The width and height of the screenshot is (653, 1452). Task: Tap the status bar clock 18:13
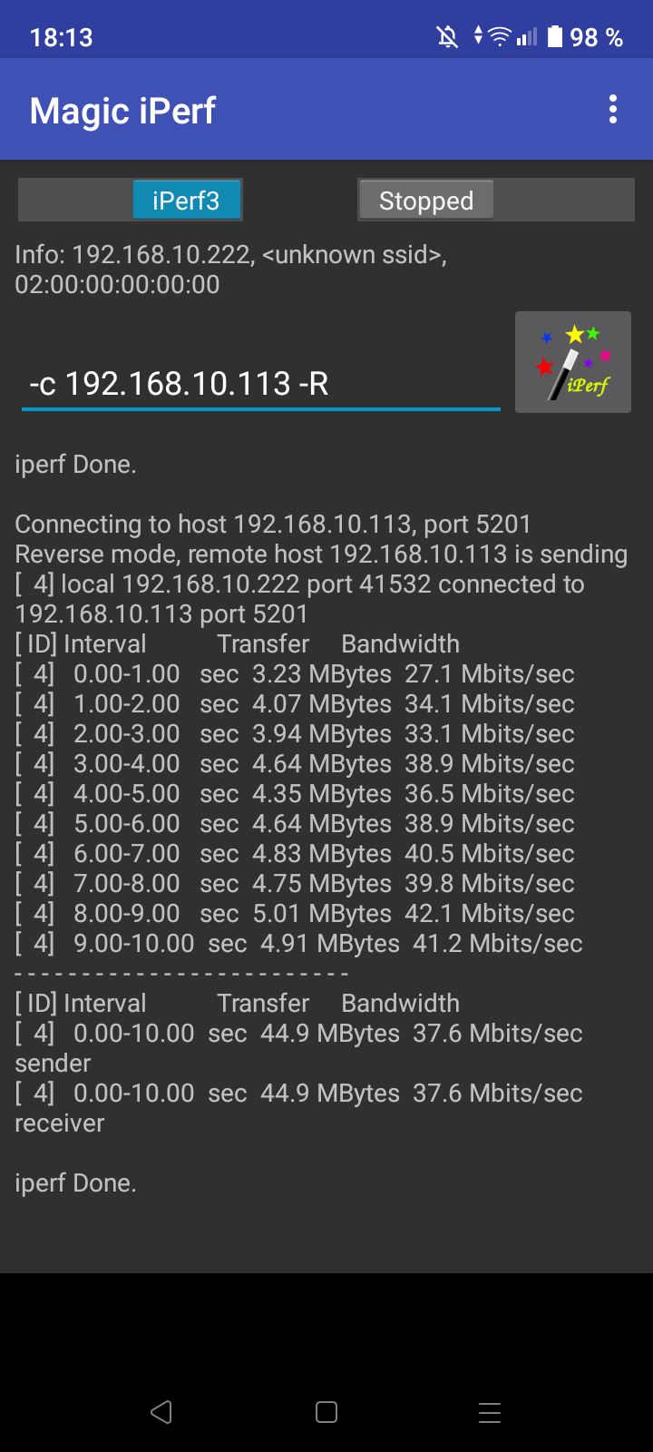tap(61, 37)
